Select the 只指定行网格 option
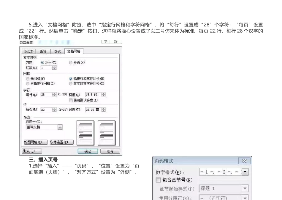This screenshot has height=200, width=282. 28,84
